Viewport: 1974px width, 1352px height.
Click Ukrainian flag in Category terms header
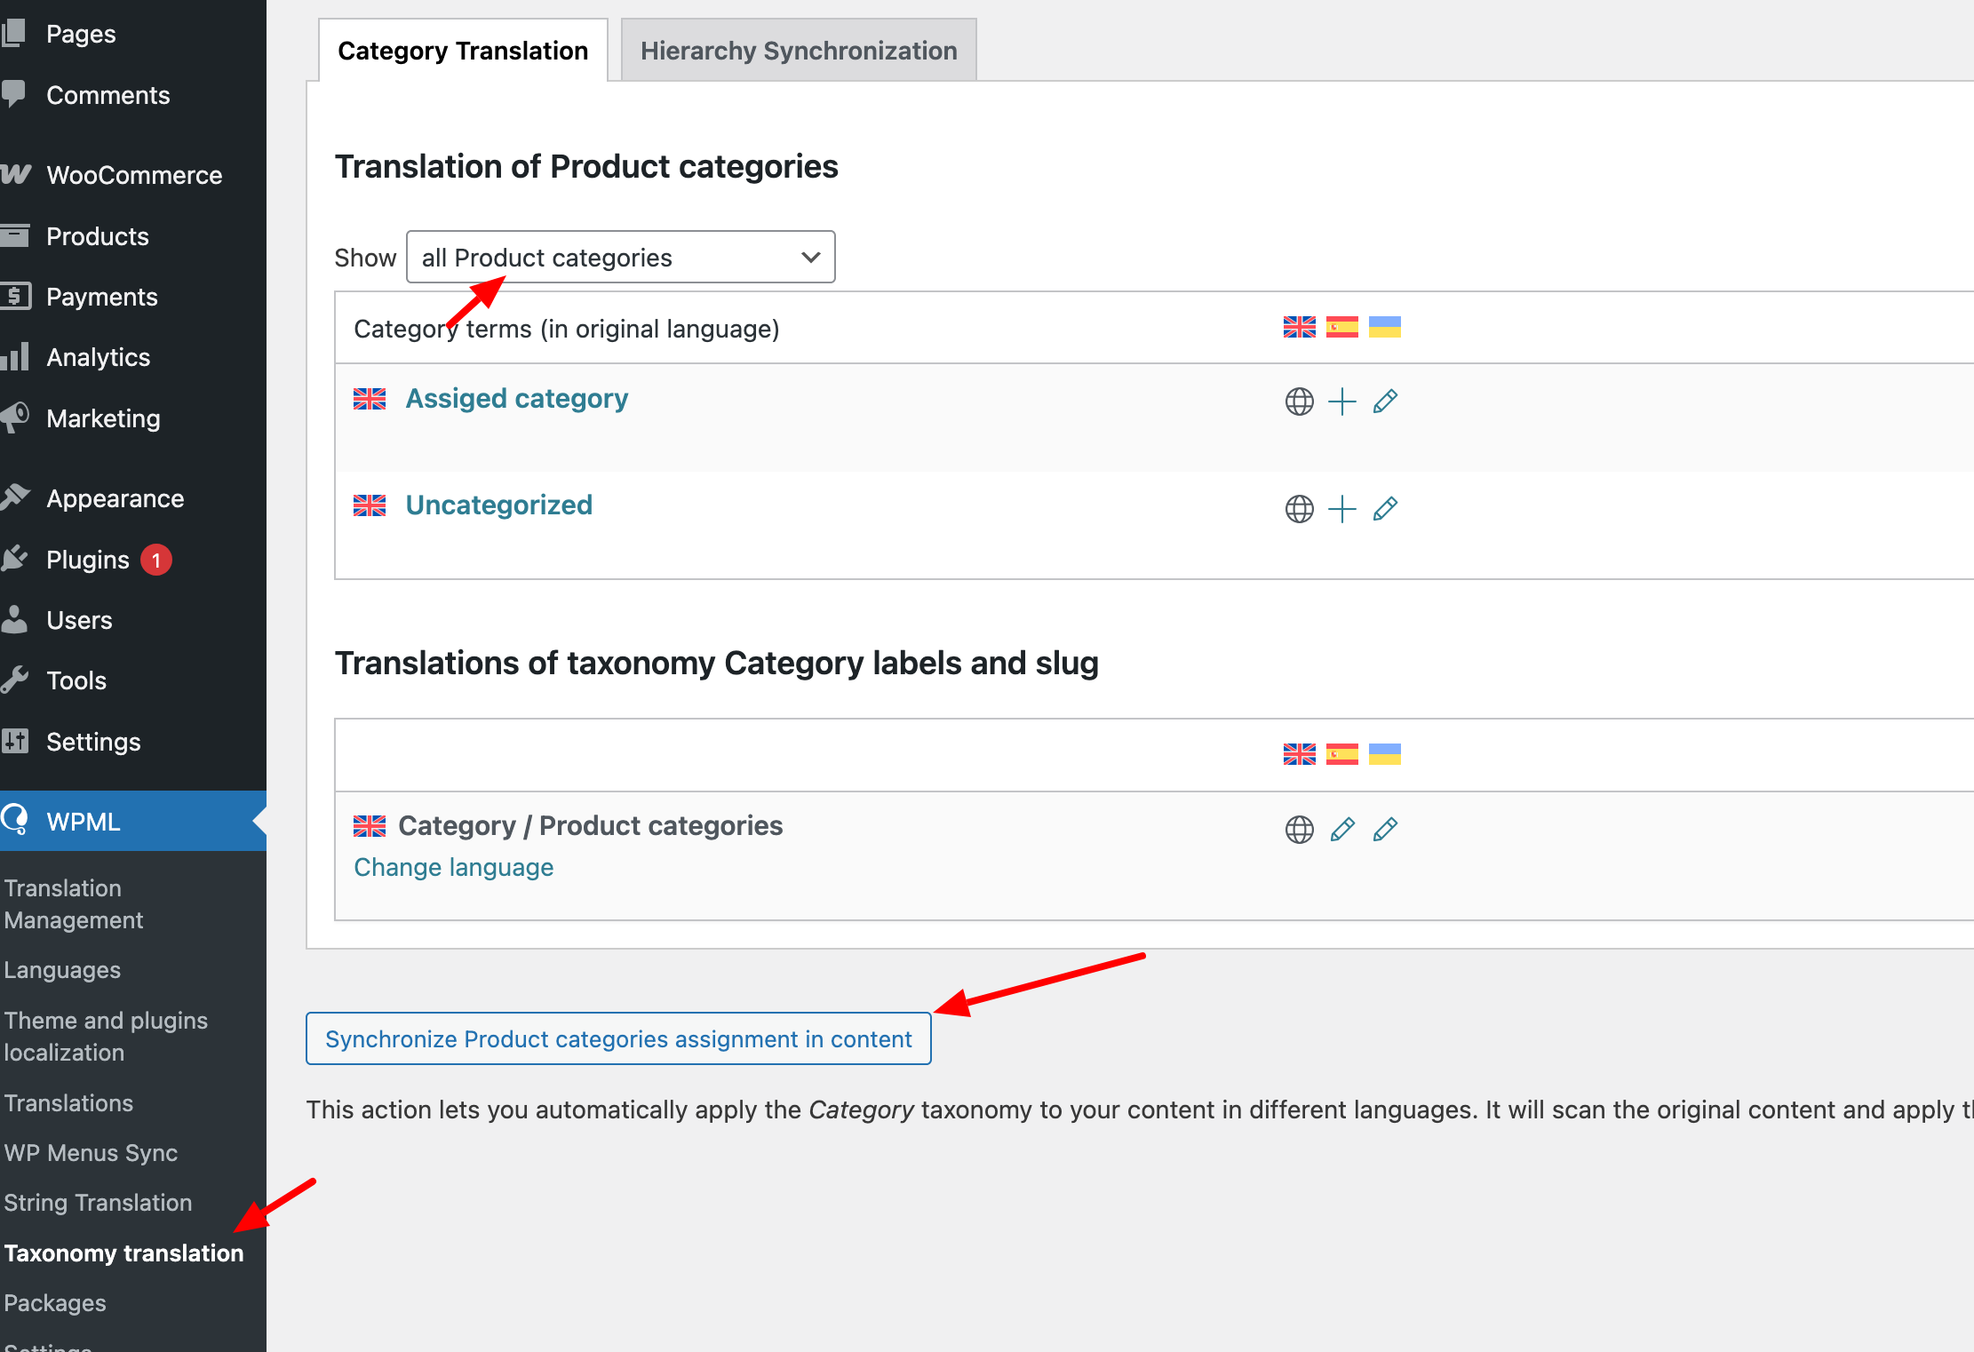coord(1385,327)
